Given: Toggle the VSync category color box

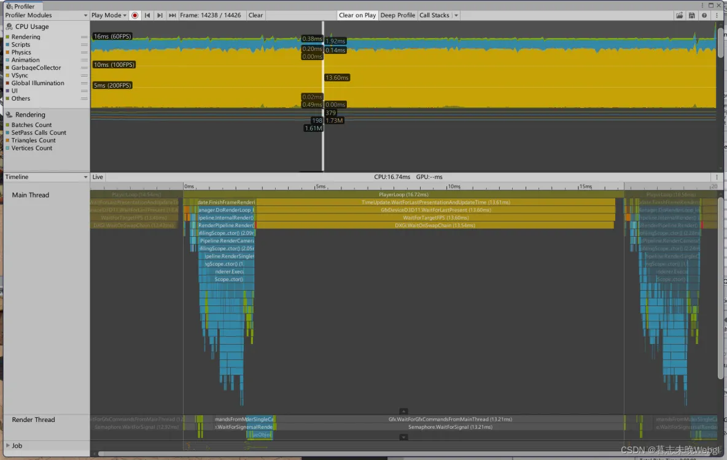Looking at the screenshot, I should tap(7, 75).
